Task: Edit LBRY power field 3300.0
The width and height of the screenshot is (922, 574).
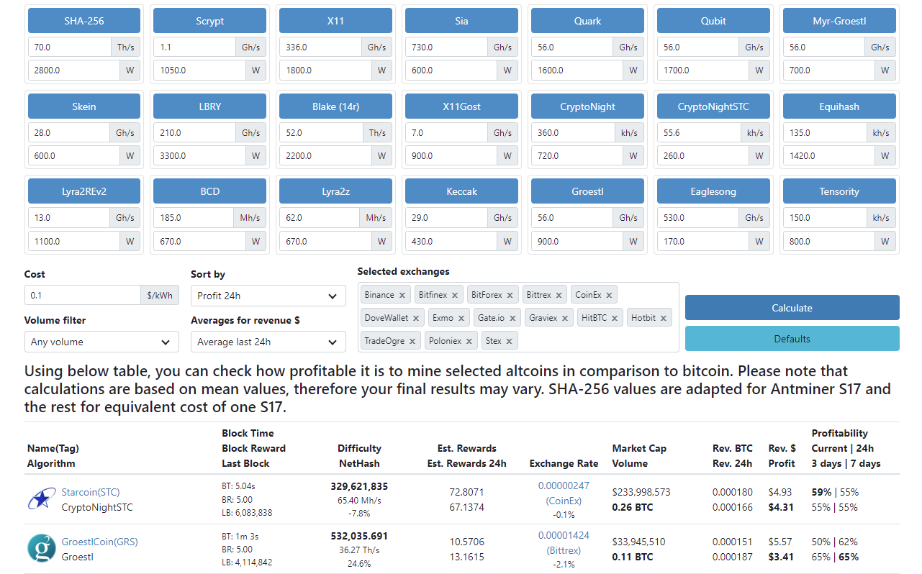Action: pyautogui.click(x=199, y=155)
